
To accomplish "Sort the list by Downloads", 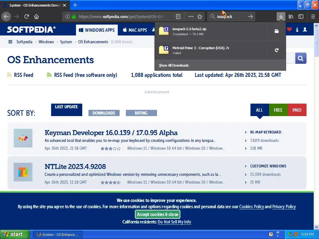I will 104,113.
